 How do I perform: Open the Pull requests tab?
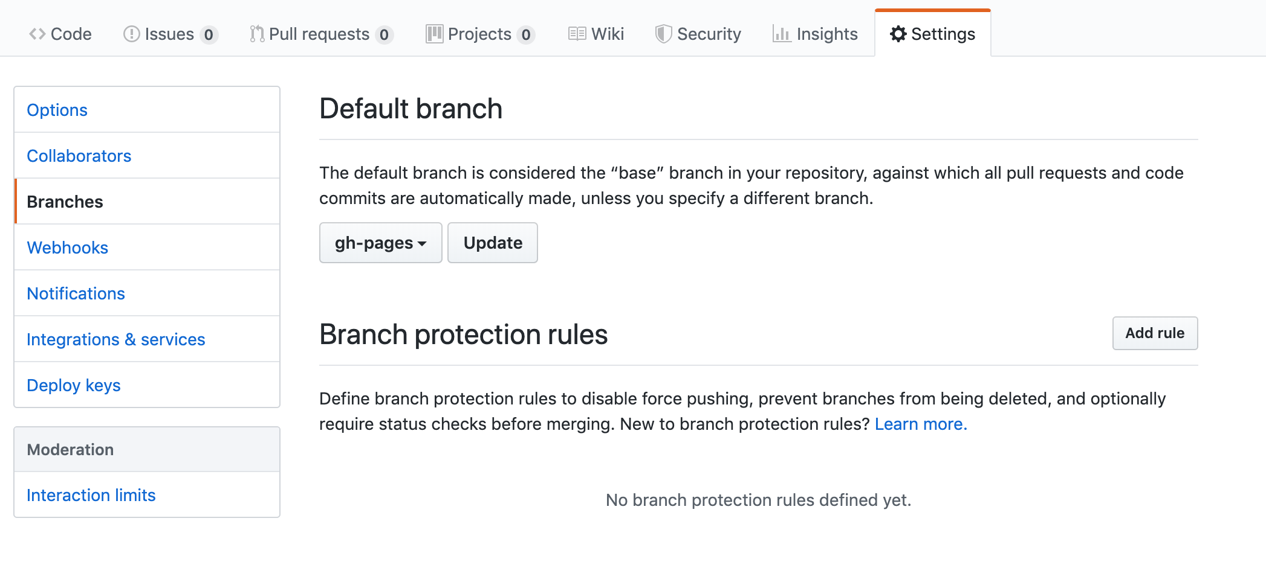tap(319, 34)
